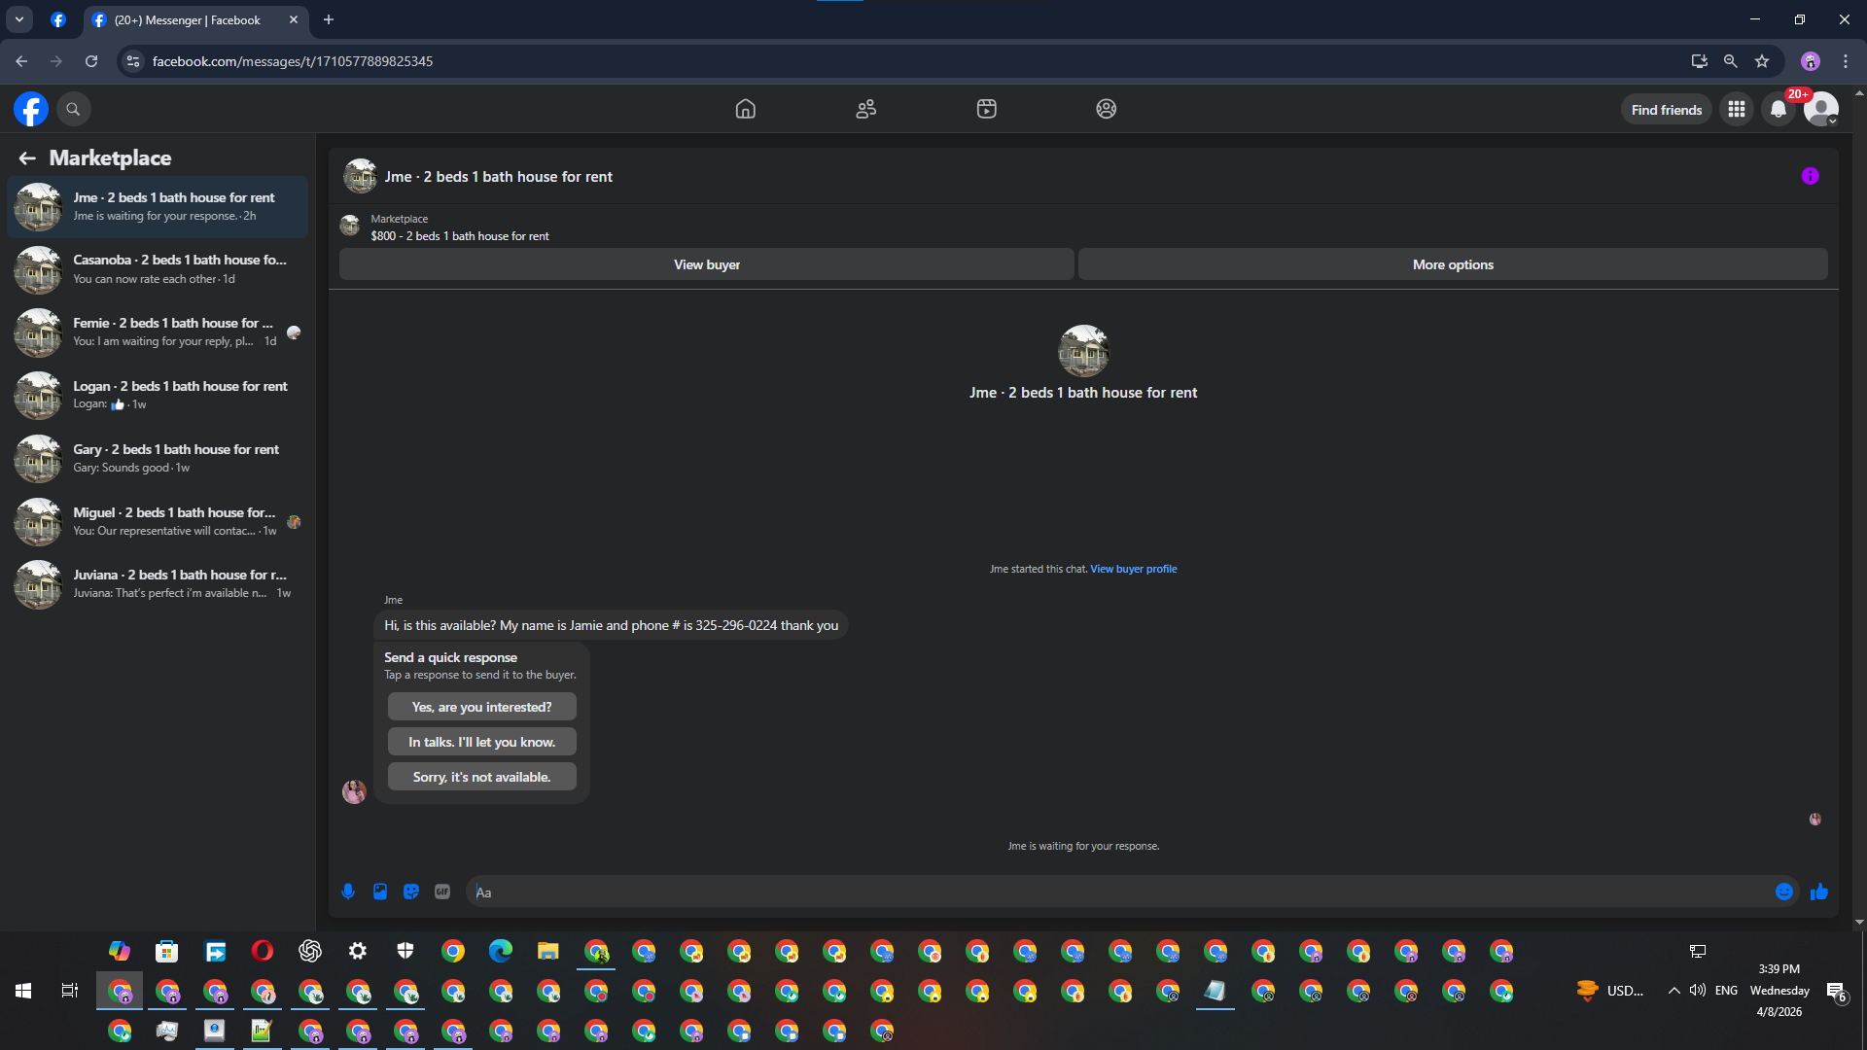
Task: Go back from Marketplace chats list
Action: 27,157
